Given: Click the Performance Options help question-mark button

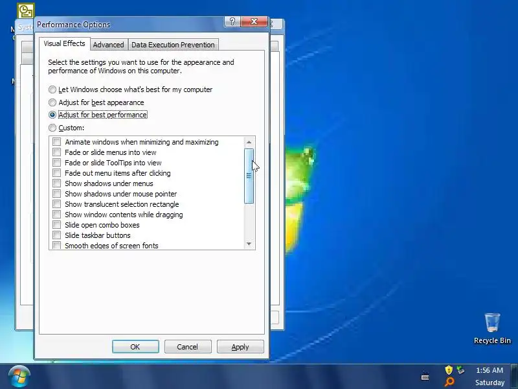Looking at the screenshot, I should (x=232, y=21).
